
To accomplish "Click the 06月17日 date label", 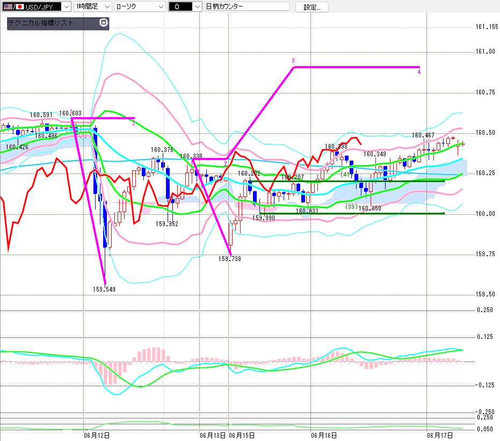I will pos(440,435).
